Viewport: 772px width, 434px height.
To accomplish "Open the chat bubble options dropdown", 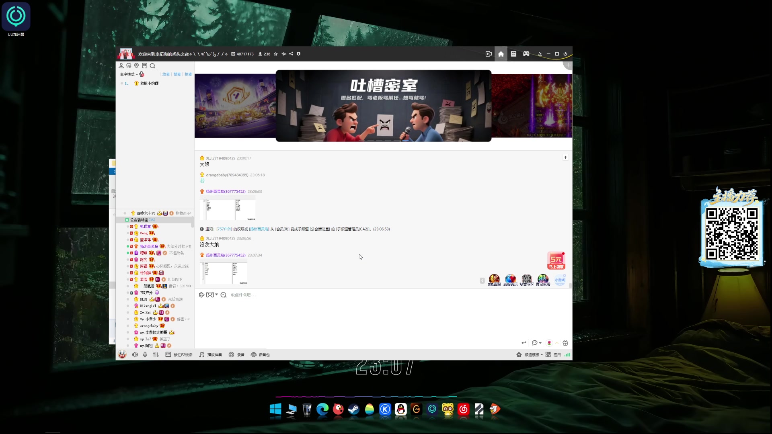I will [536, 343].
